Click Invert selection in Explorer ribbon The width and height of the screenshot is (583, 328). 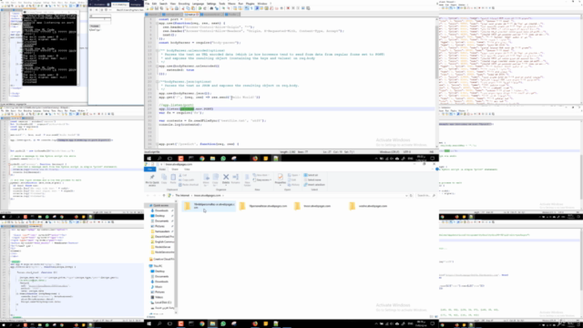[x=314, y=185]
